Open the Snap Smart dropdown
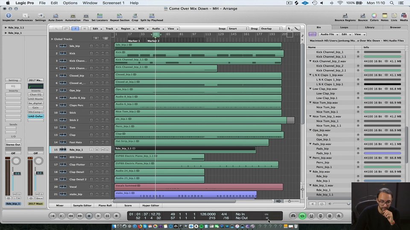 point(238,29)
